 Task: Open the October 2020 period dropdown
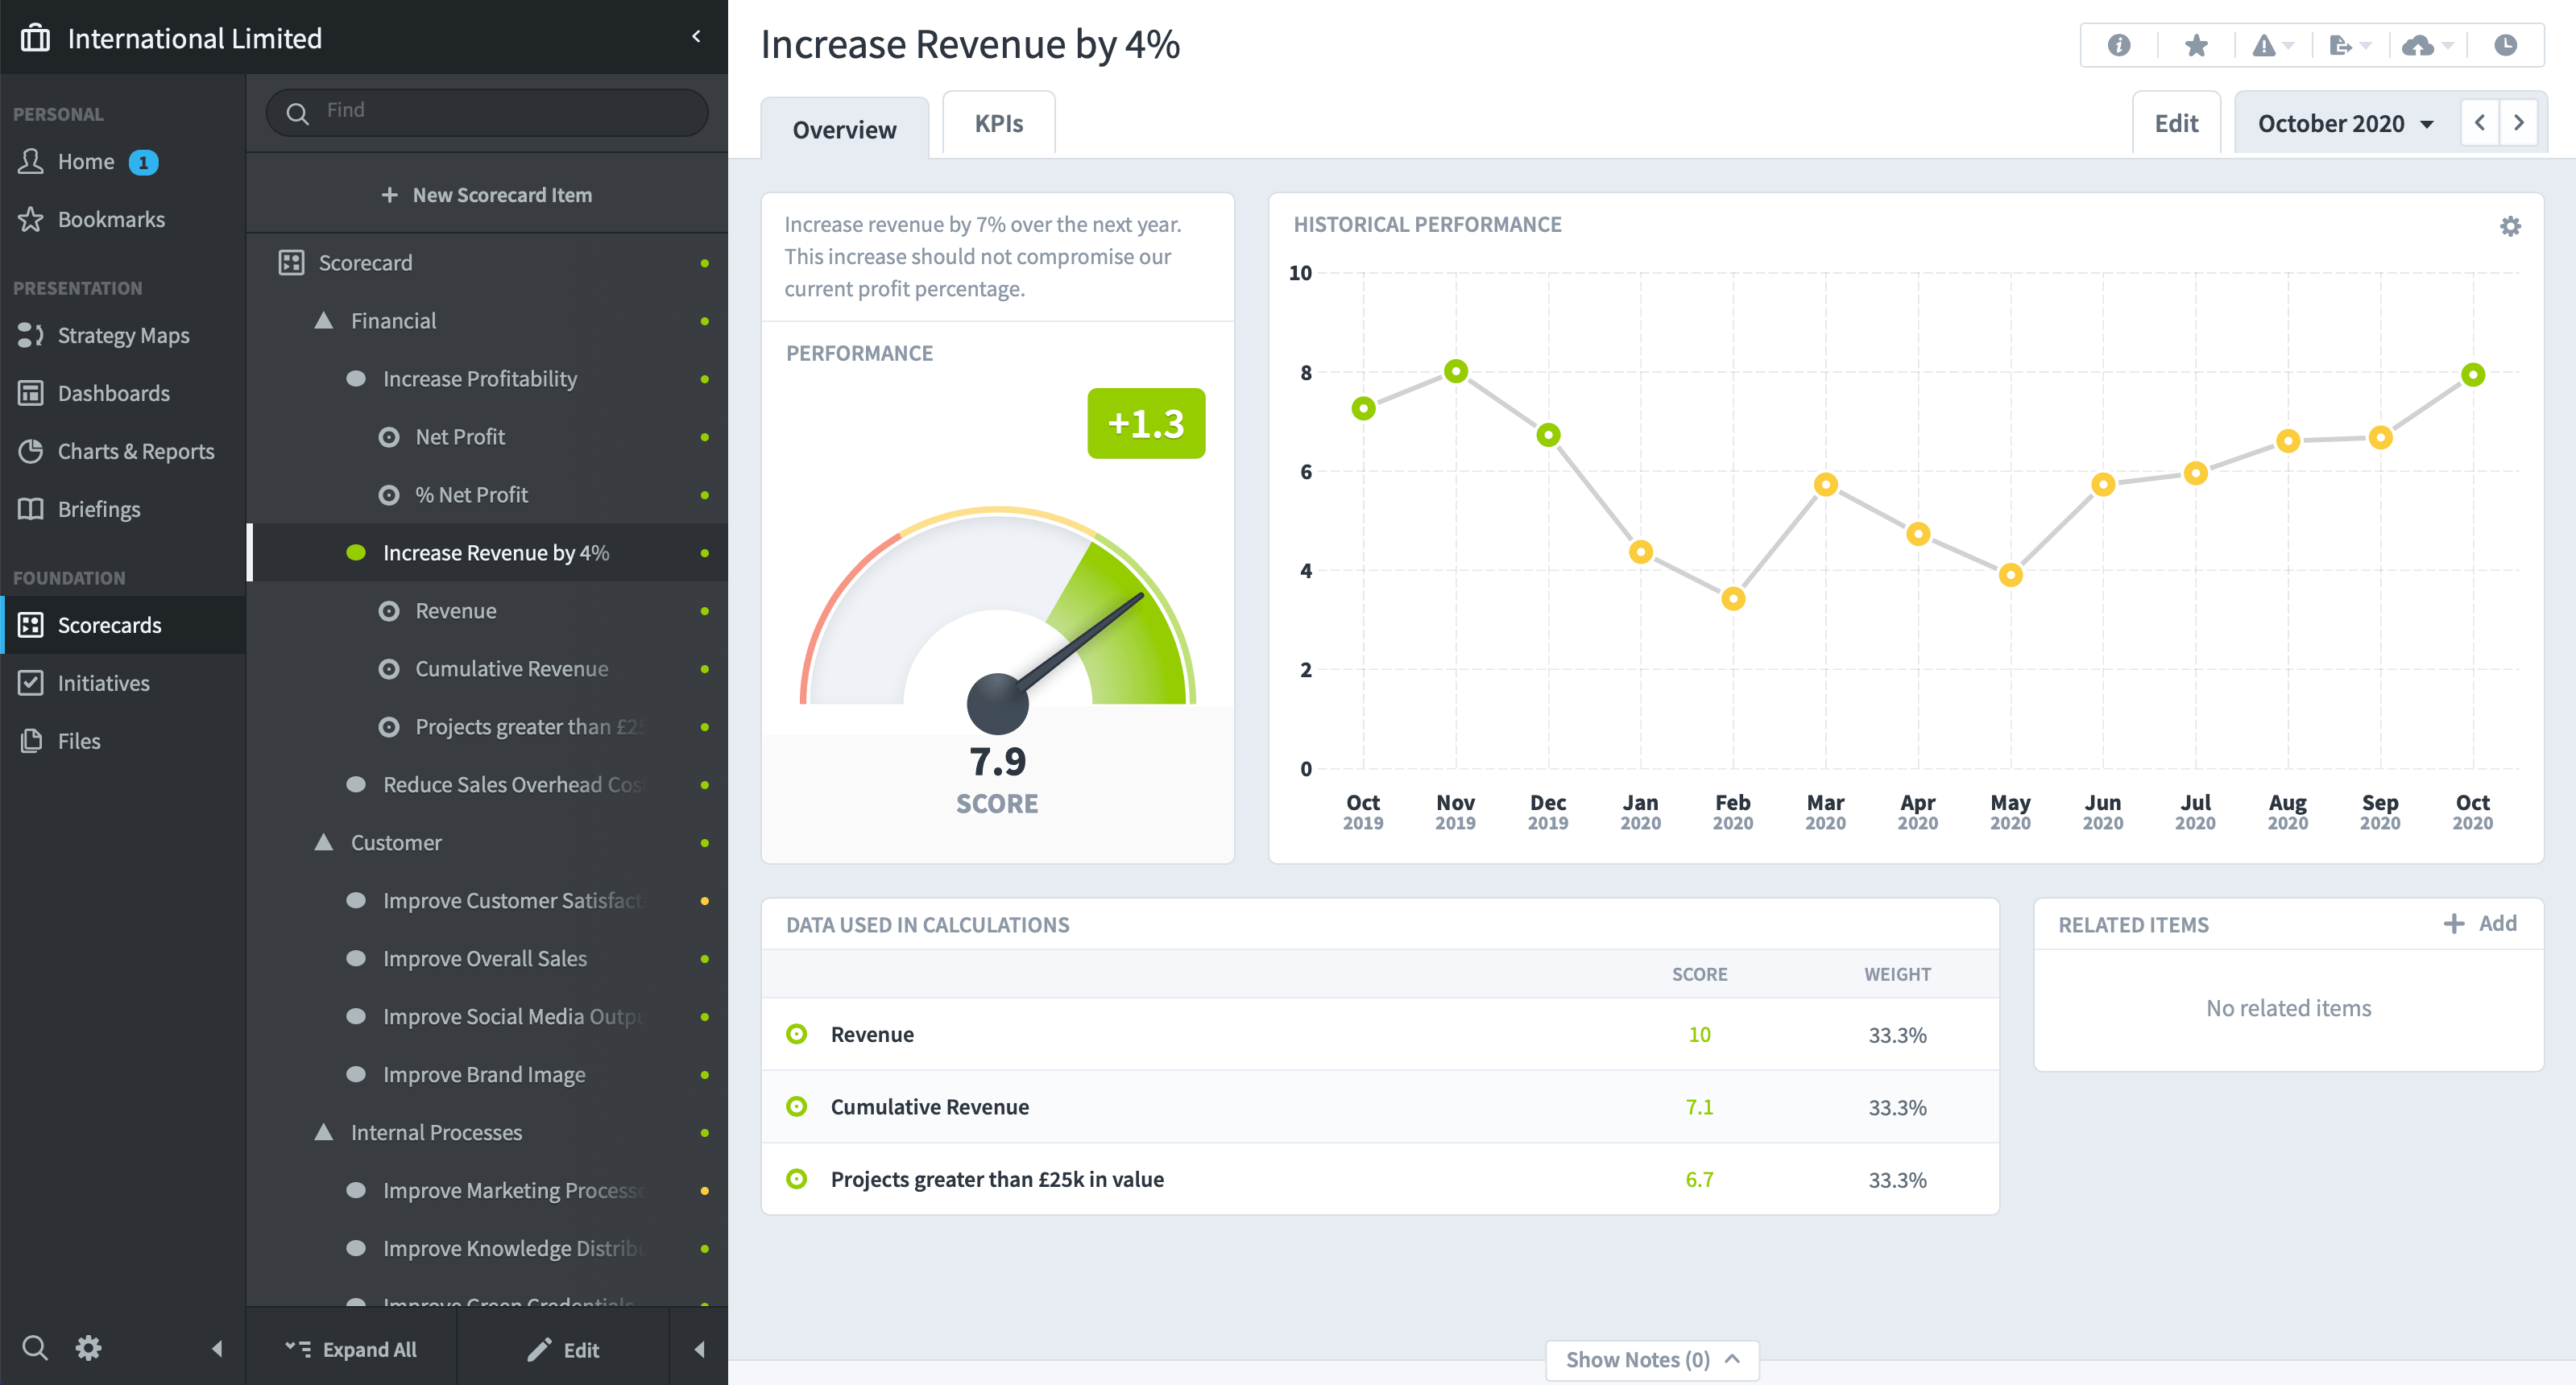coord(2345,123)
